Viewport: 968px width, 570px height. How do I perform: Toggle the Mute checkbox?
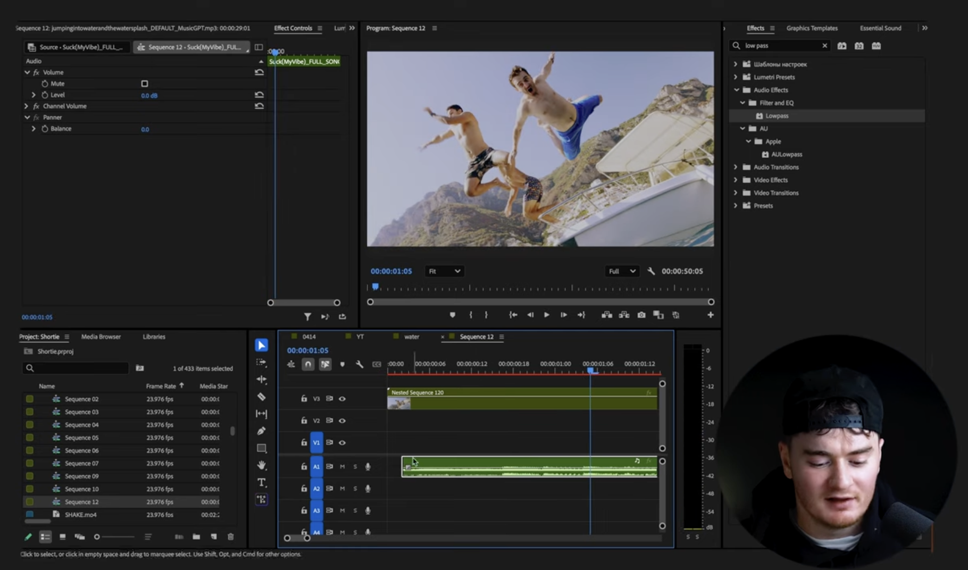[144, 83]
